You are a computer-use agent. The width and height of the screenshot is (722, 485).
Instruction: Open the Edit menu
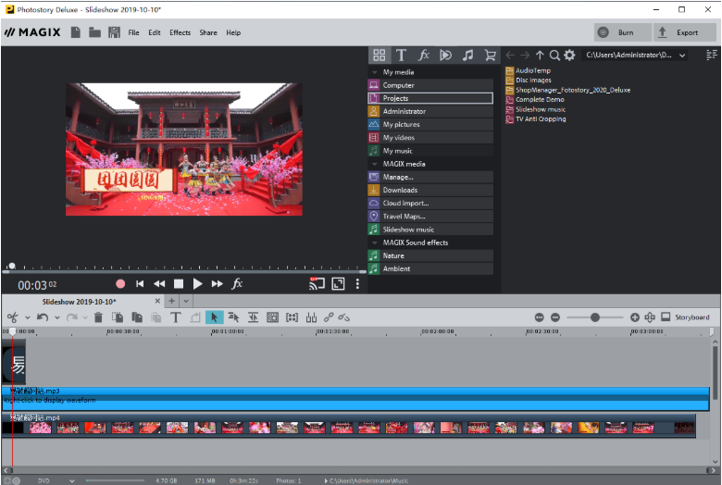pos(155,32)
